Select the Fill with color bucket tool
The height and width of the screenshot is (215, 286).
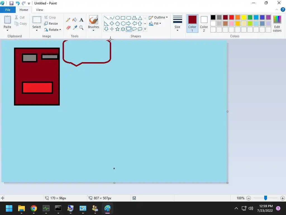click(75, 20)
